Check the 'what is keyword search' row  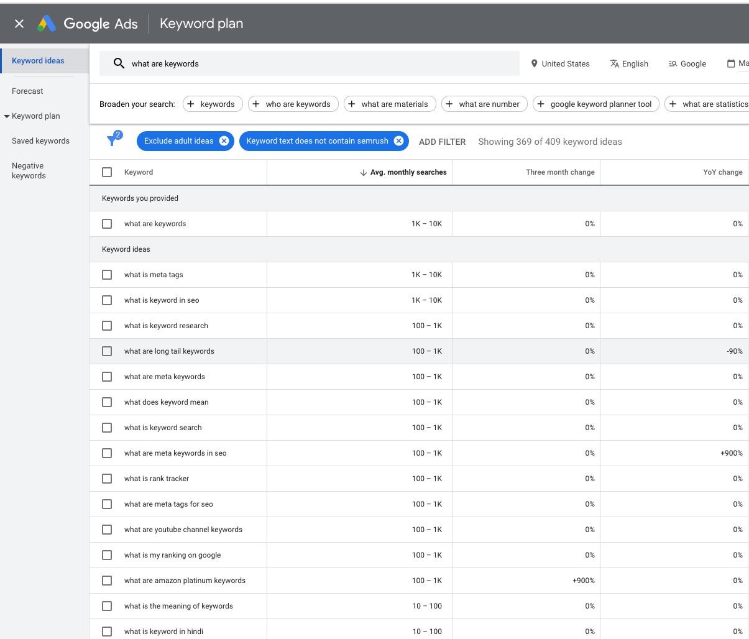[x=107, y=428]
